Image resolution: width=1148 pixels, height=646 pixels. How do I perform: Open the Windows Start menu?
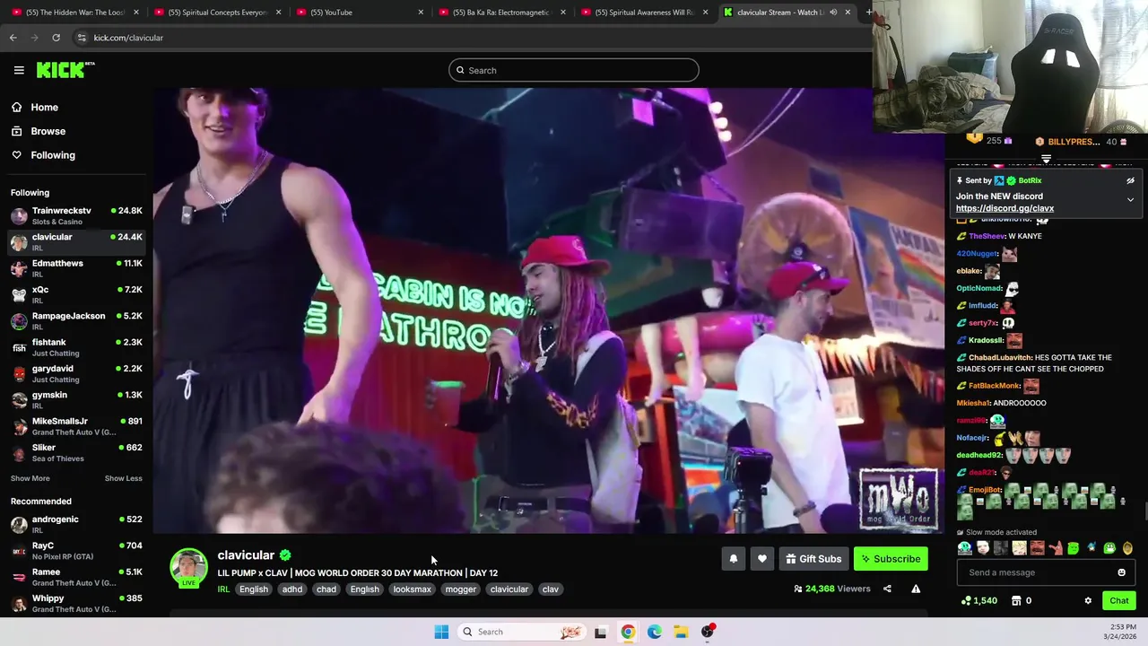(441, 632)
